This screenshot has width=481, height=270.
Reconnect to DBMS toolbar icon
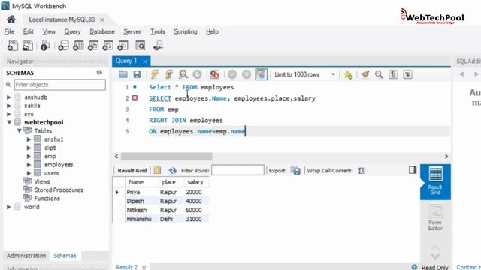click(158, 46)
